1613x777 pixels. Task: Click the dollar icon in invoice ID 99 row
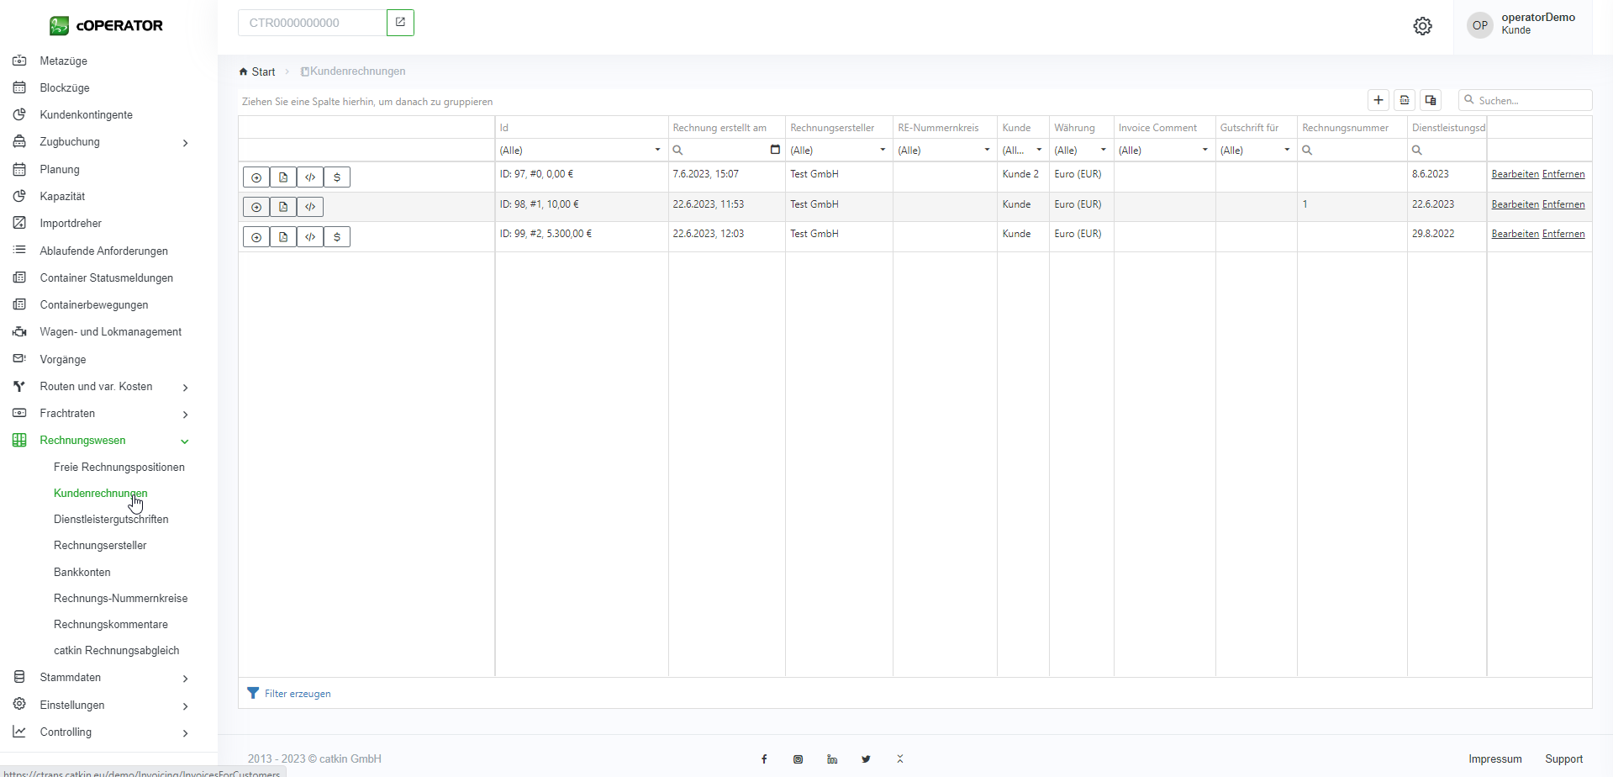[x=337, y=237]
